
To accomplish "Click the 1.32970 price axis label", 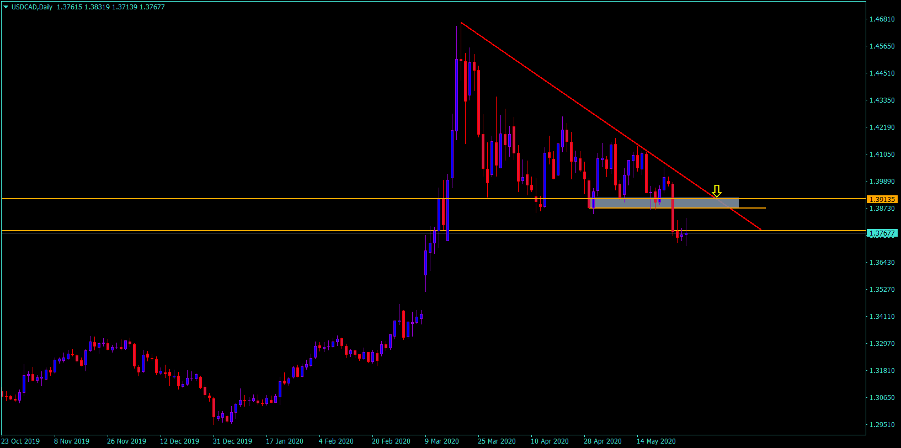I will point(882,343).
